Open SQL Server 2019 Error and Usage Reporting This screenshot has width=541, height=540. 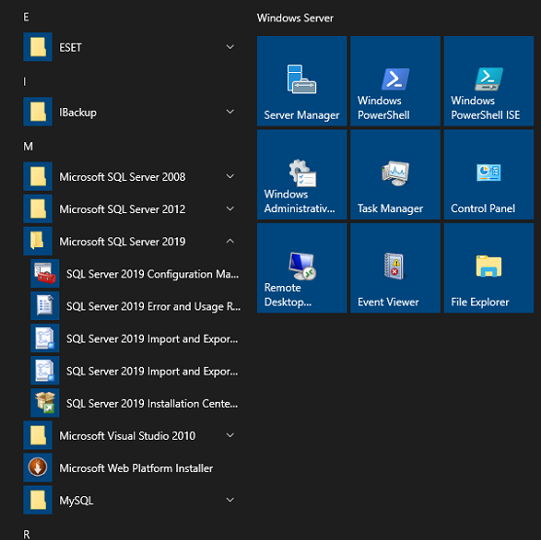point(136,306)
